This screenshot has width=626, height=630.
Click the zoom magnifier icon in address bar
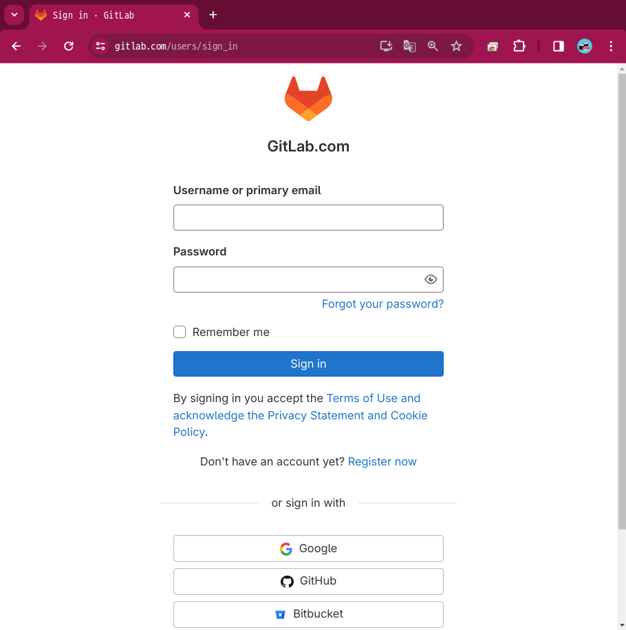tap(433, 46)
